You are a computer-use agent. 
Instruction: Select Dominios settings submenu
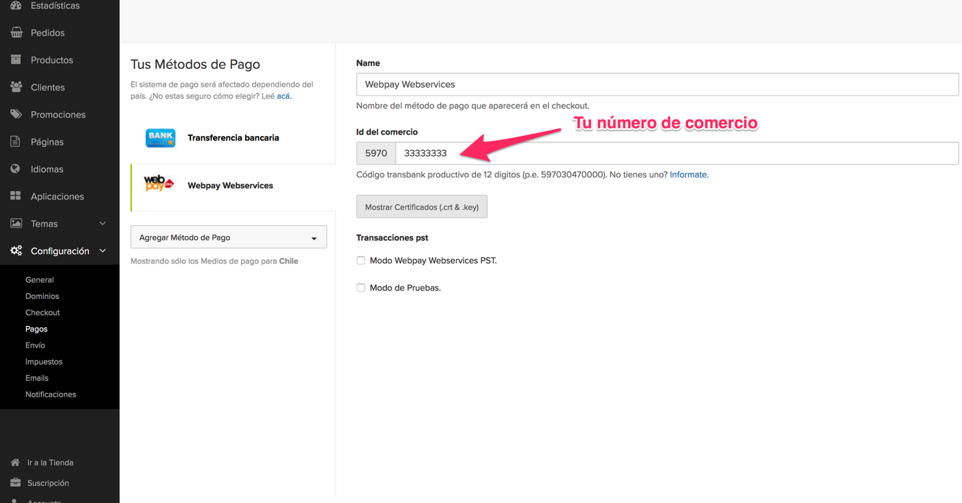(x=42, y=296)
